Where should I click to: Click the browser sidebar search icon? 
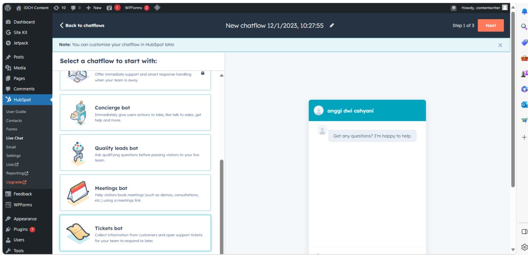click(x=524, y=27)
